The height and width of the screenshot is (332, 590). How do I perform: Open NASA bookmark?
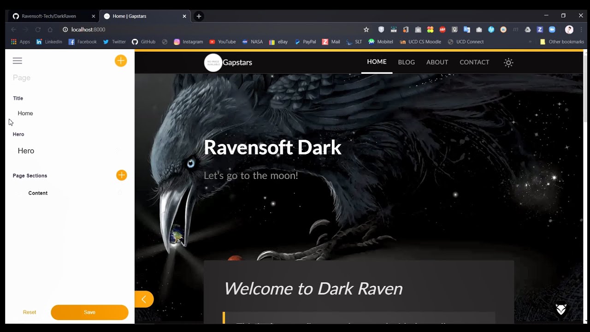[252, 42]
